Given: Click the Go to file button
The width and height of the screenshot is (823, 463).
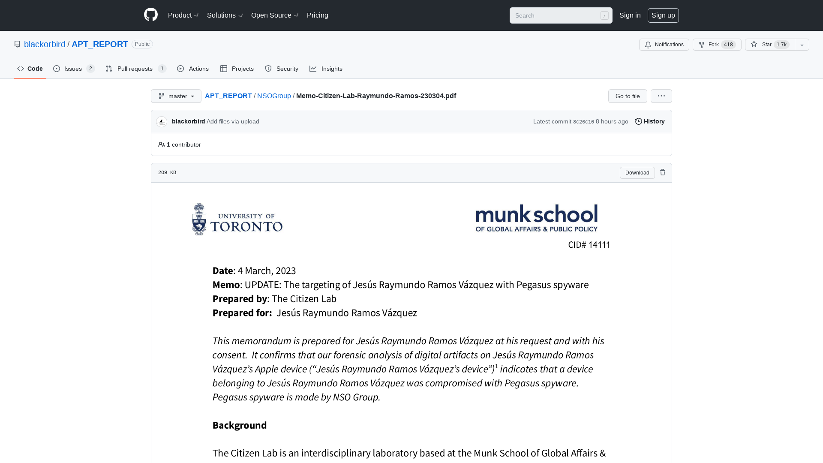Looking at the screenshot, I should pos(628,96).
